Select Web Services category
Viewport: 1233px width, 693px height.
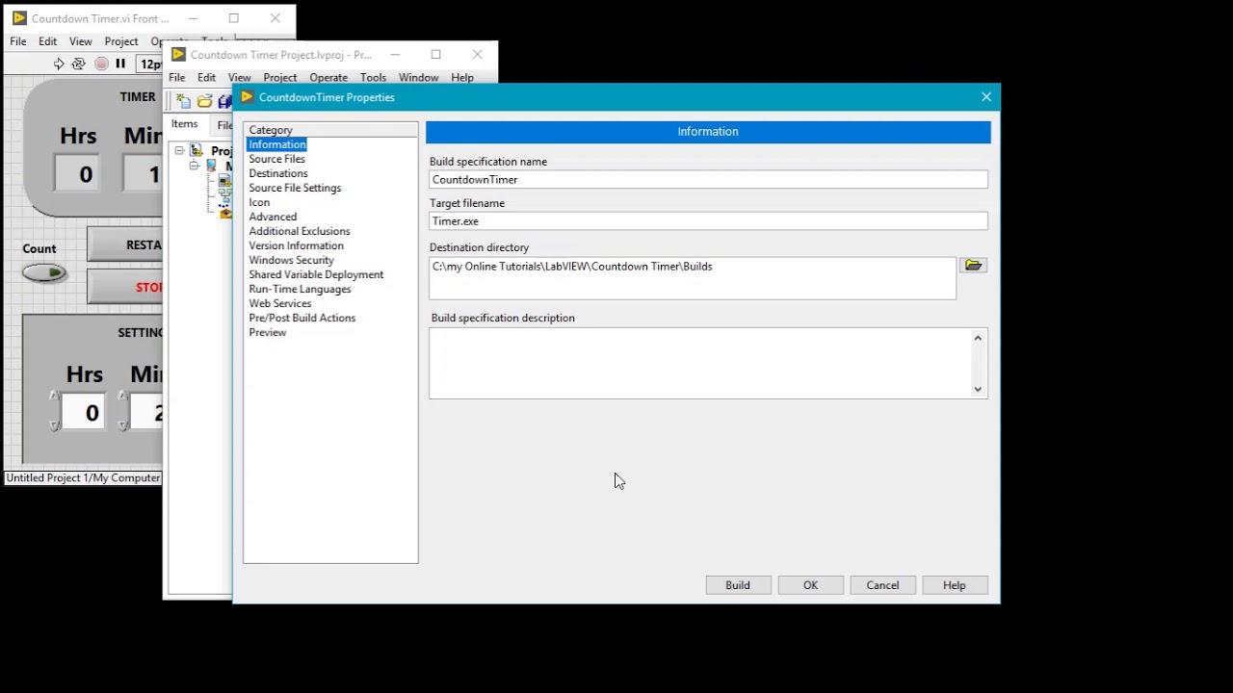tap(280, 303)
